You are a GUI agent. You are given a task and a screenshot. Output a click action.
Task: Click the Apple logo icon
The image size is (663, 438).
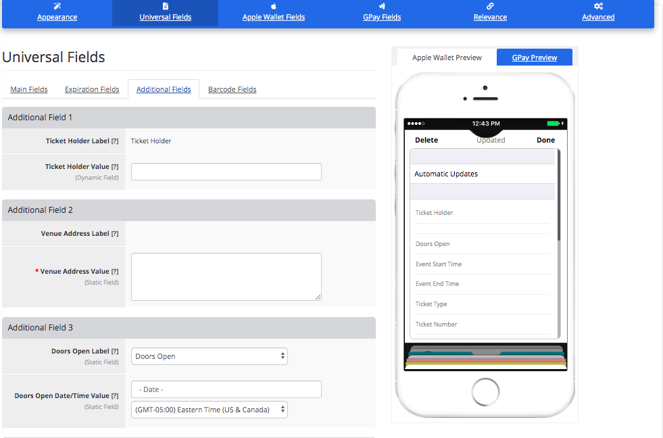tap(274, 6)
